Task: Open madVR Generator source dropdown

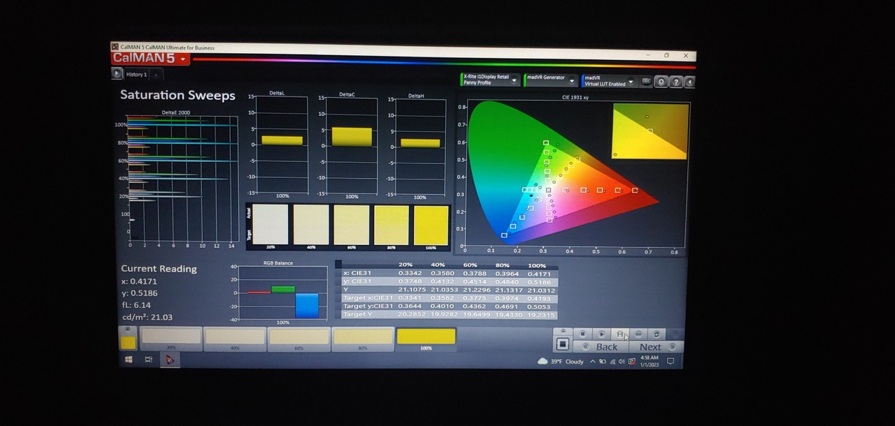Action: [550, 80]
